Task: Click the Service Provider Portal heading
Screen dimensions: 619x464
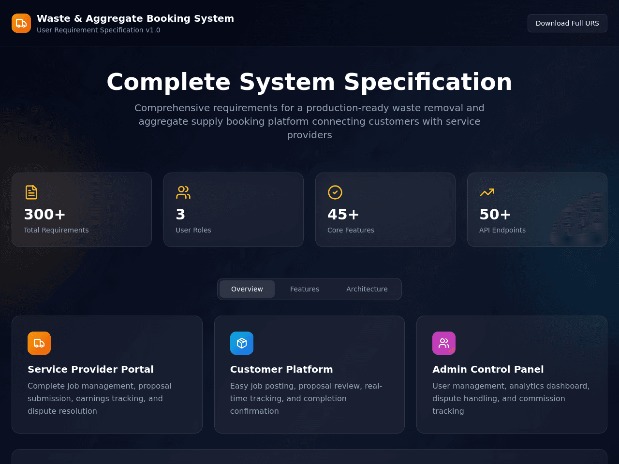Action: (x=90, y=369)
